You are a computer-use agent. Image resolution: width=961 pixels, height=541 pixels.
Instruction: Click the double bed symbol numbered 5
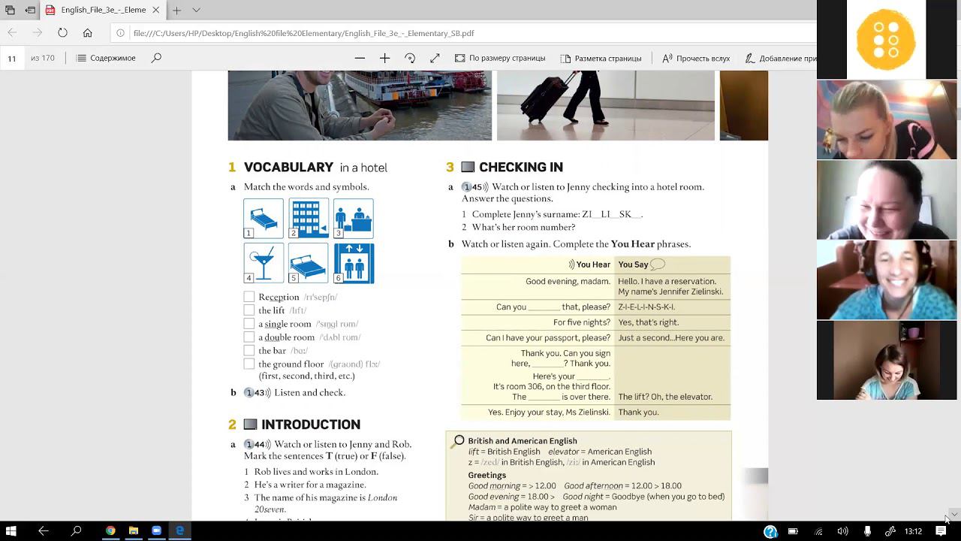coord(309,263)
